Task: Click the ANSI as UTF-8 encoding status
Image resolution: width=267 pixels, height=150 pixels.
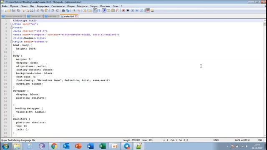Action: pyautogui.click(x=242, y=140)
